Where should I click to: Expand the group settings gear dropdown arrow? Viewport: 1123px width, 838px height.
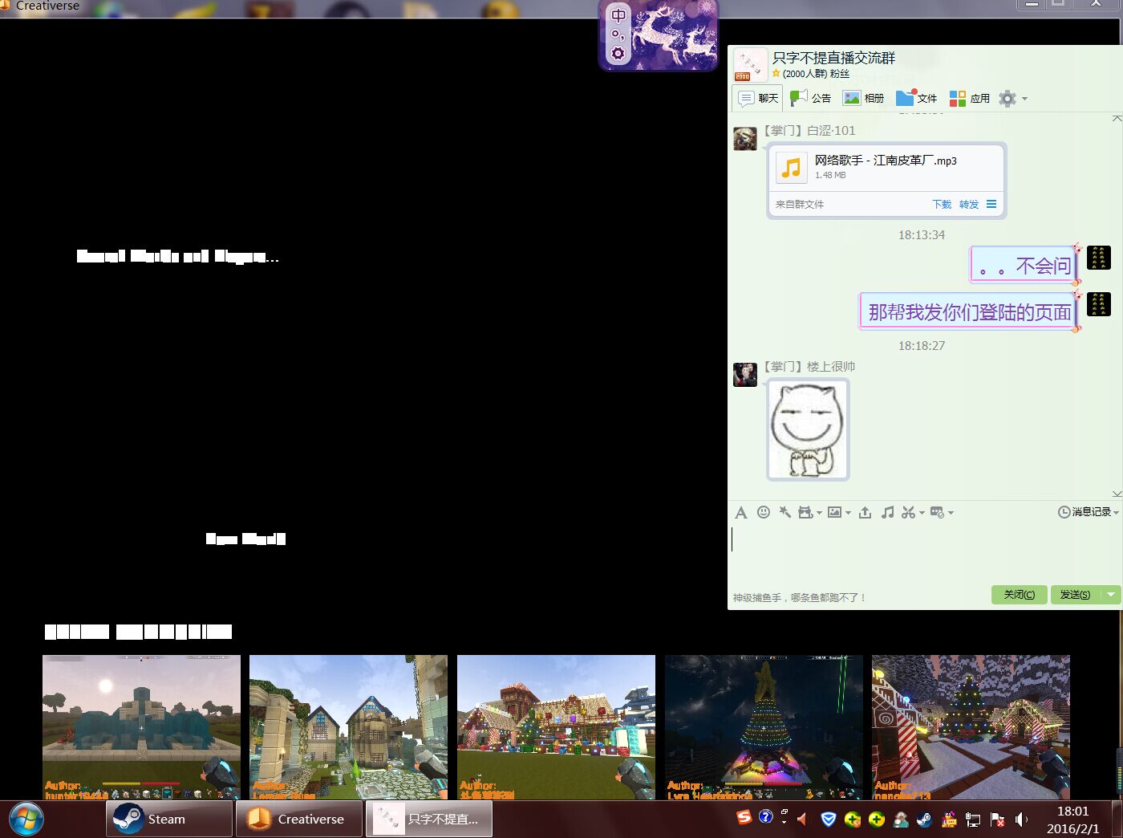(x=1024, y=99)
